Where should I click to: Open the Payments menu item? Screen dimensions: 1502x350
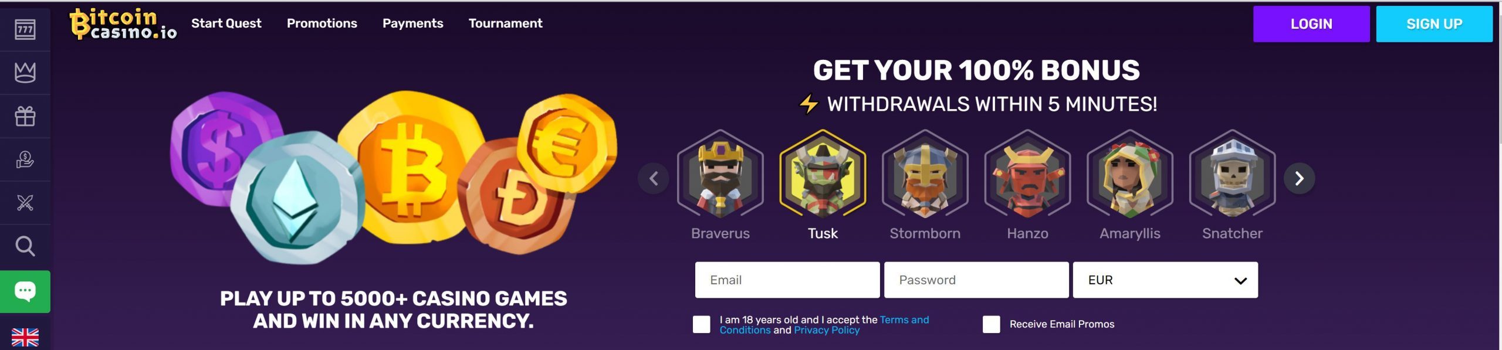(412, 23)
